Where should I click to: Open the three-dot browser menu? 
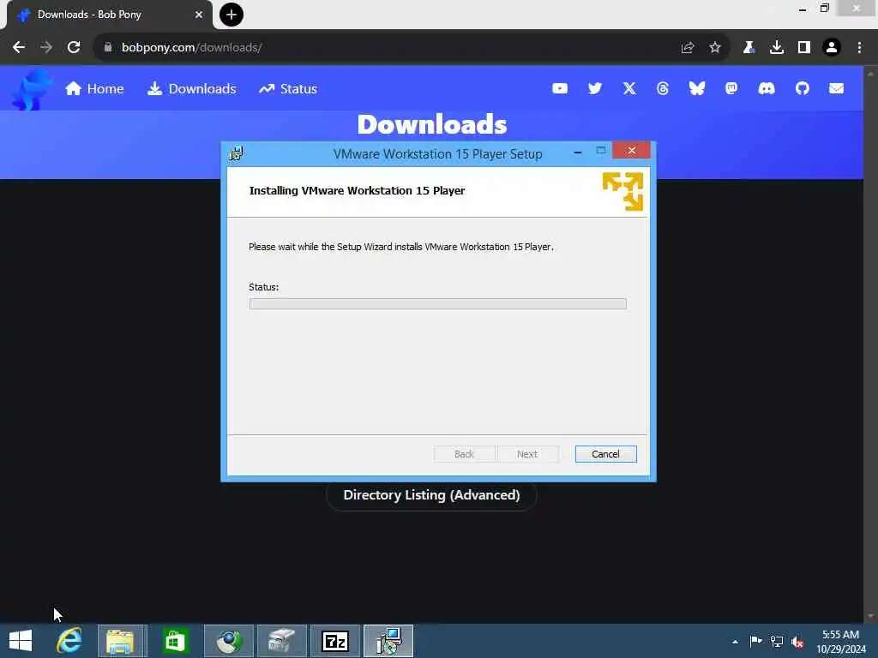[x=859, y=48]
